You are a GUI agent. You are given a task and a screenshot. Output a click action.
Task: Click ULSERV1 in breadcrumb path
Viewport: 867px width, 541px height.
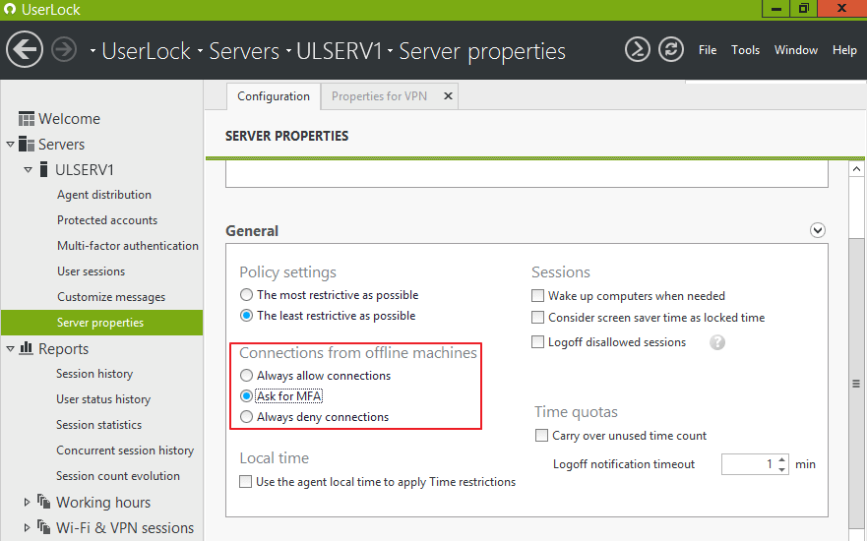340,51
